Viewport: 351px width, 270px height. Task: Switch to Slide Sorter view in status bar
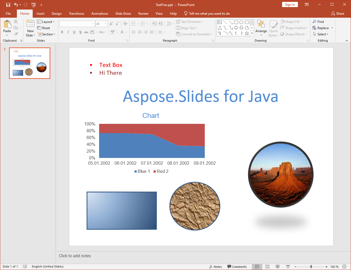267,267
